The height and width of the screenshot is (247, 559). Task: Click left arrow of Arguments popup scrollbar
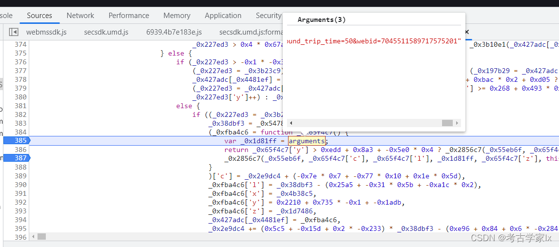291,123
